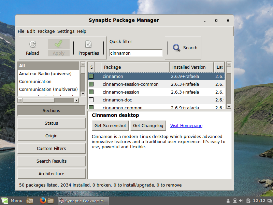
Task: Toggle status box of cinnamon-session package
Action: coord(91,92)
